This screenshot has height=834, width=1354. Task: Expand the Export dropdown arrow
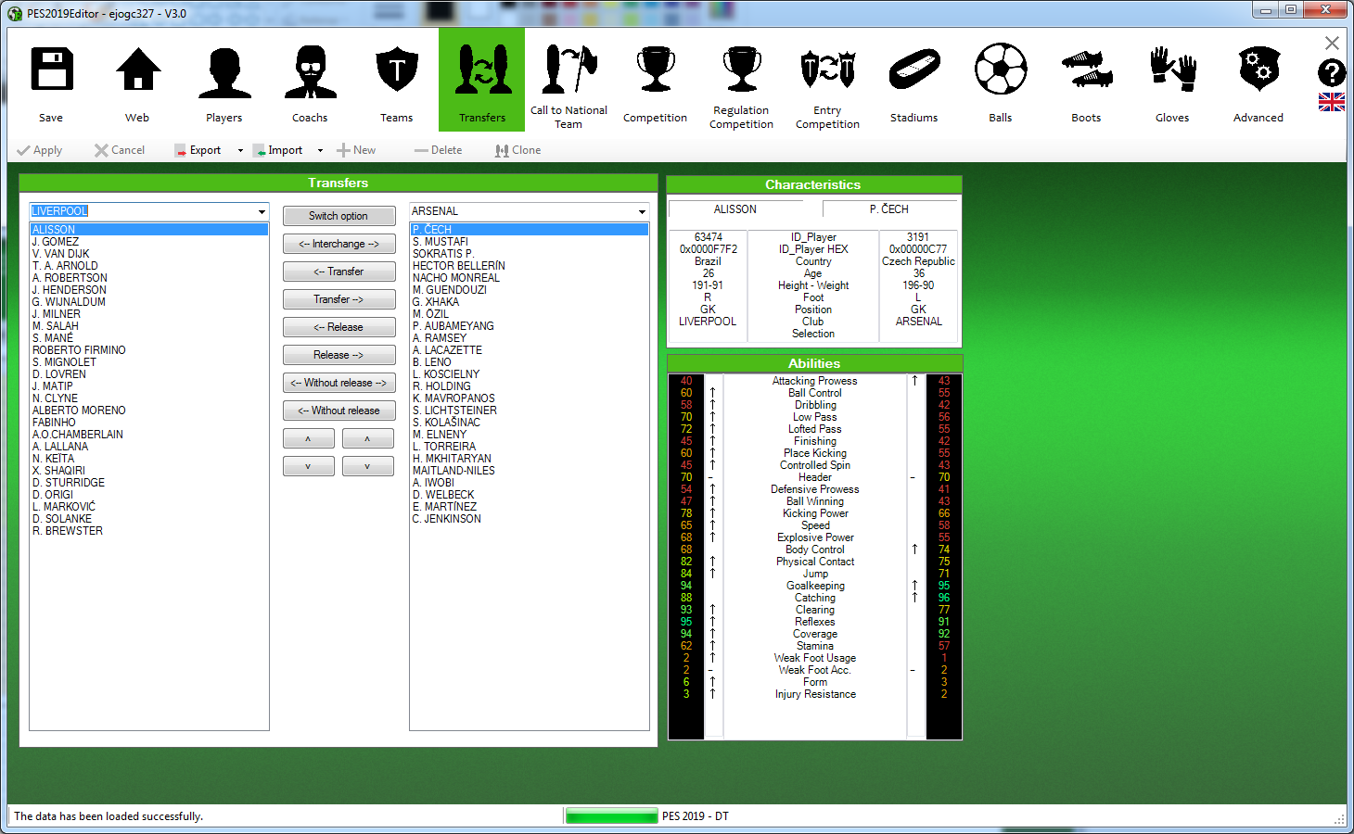click(x=240, y=150)
